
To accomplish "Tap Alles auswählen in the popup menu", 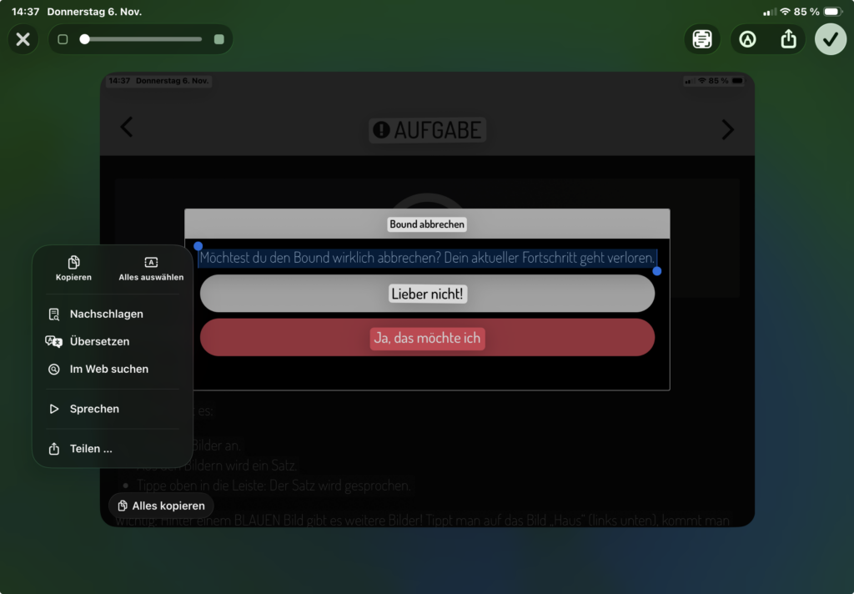I will point(151,268).
